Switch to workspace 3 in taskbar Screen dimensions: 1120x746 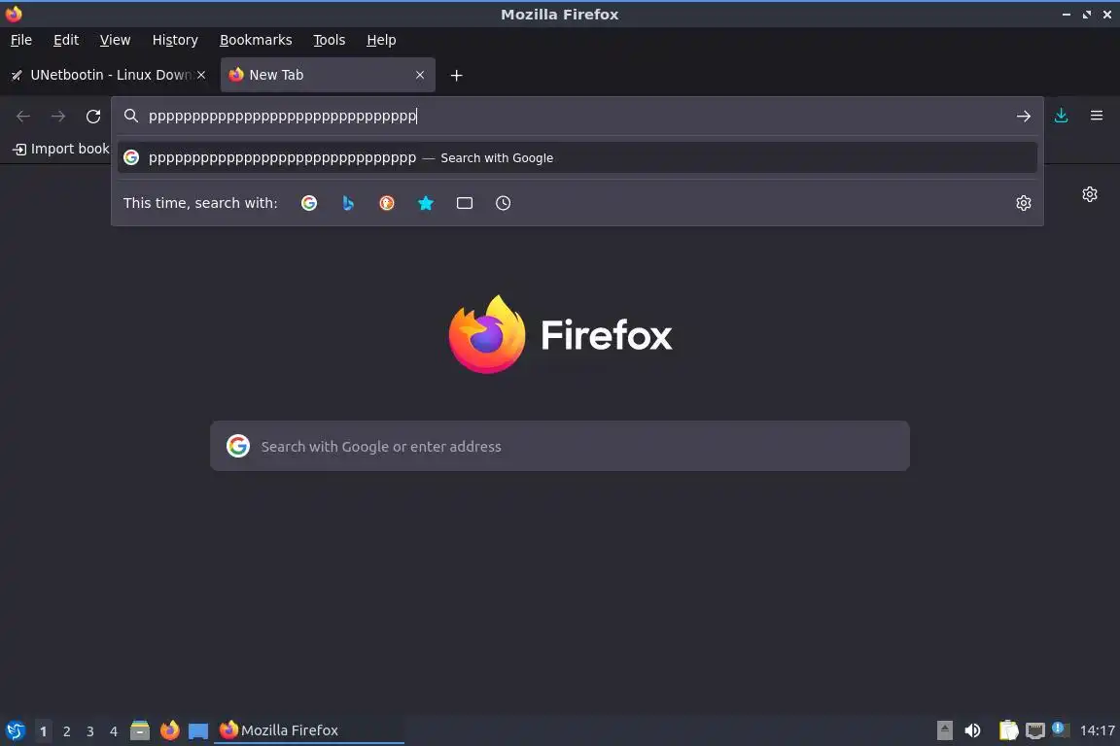(90, 731)
